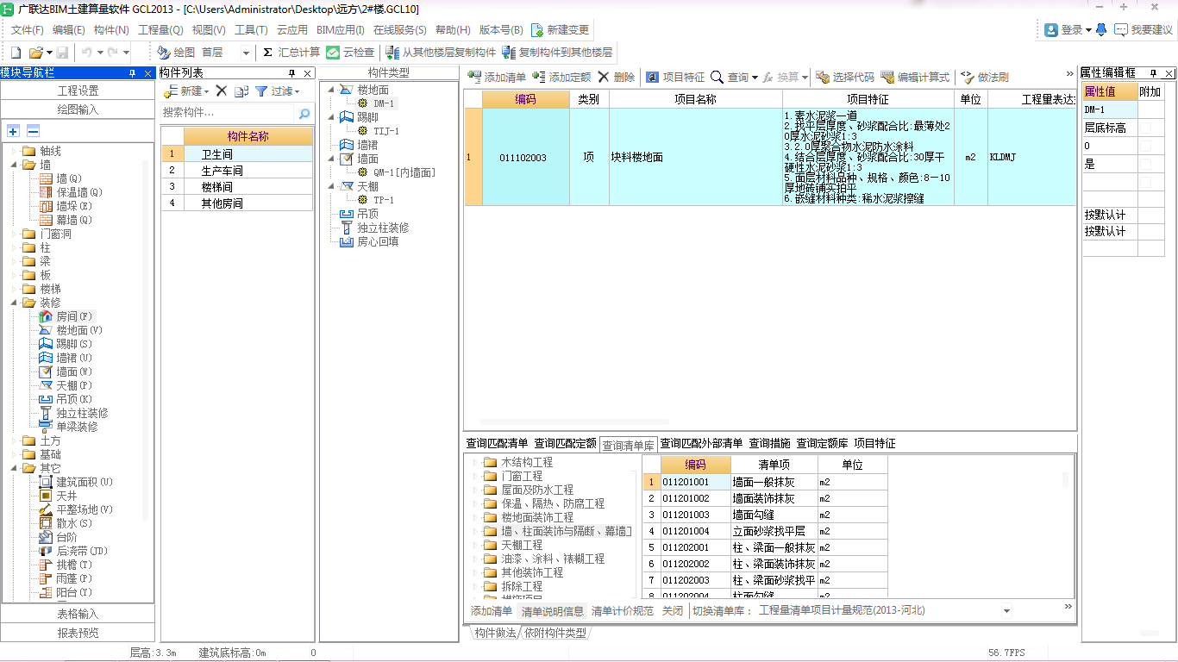The height and width of the screenshot is (662, 1178).
Task: Click the new file icon in toolbar
Action: coord(16,53)
